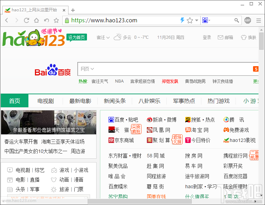Click the hao123 logo
265x205 pixels.
(x=34, y=37)
